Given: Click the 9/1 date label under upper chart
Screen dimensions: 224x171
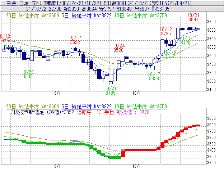Looking at the screenshot, I should pos(57,93).
